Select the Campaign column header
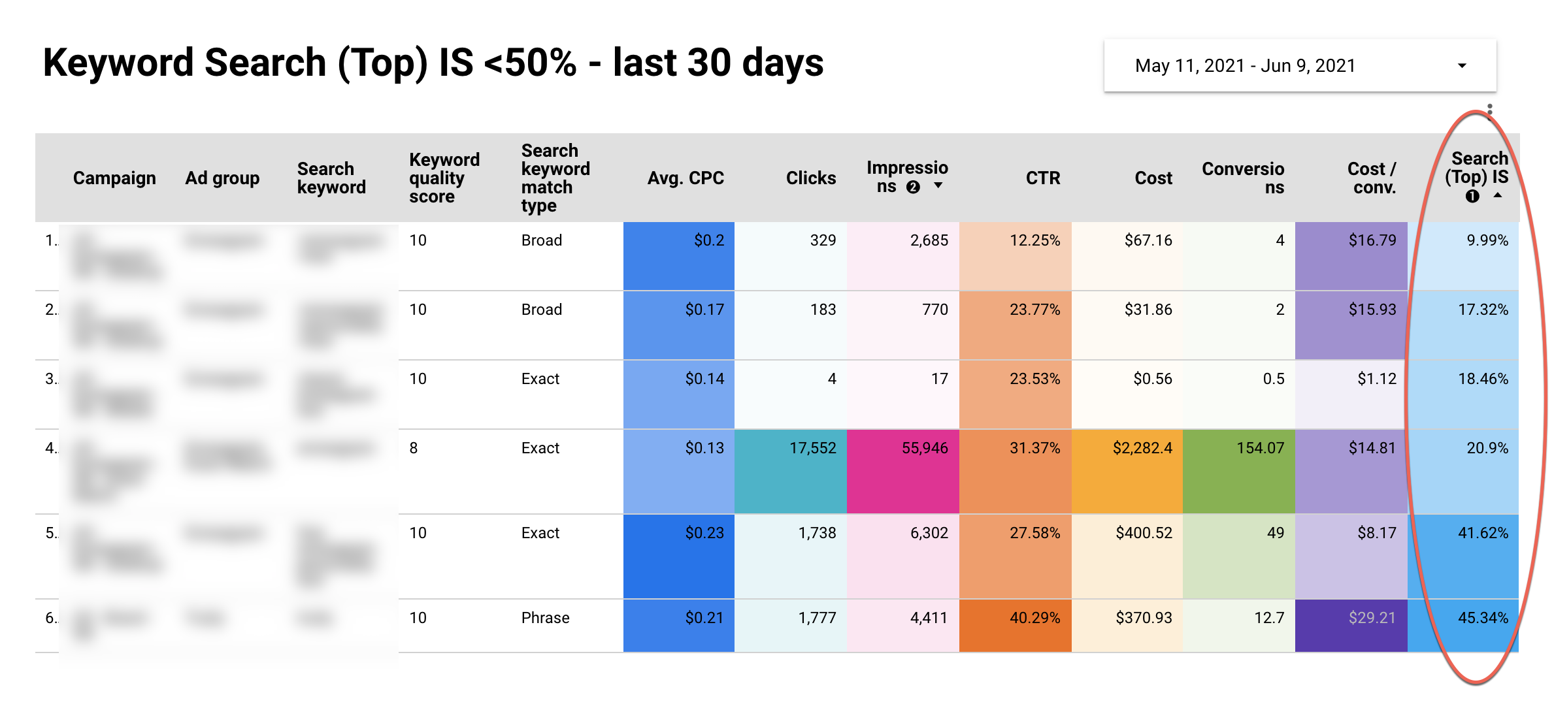This screenshot has height=708, width=1554. pyautogui.click(x=114, y=178)
